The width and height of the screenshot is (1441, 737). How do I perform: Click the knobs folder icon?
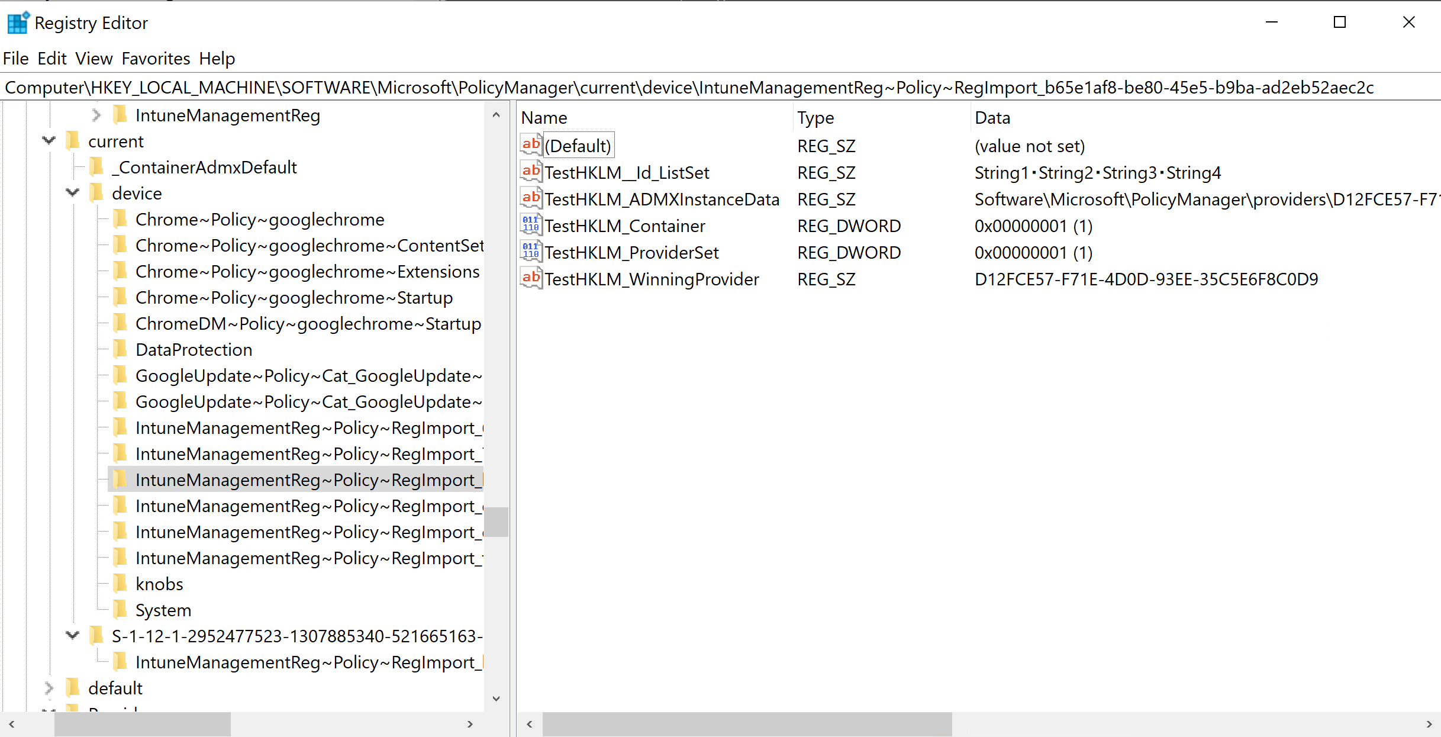click(x=120, y=584)
